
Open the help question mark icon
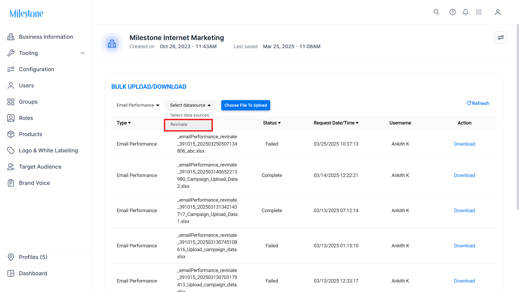coord(452,12)
